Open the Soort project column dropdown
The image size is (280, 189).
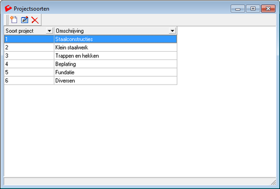pyautogui.click(x=50, y=31)
